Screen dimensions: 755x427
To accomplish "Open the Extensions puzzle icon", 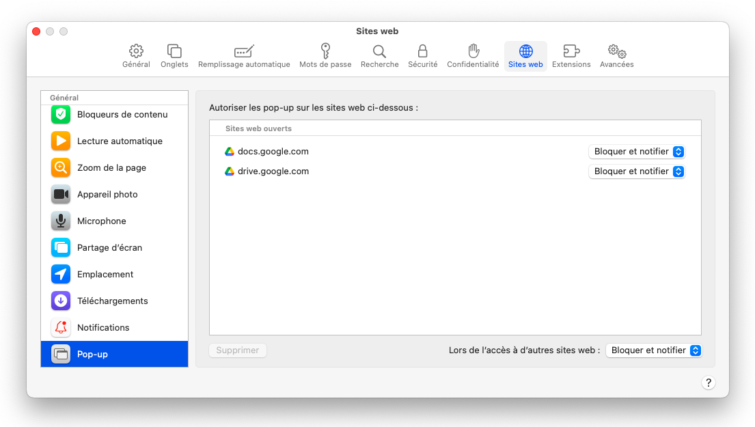I will coord(571,52).
